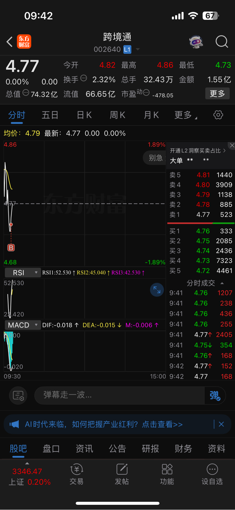
Task: Tap the back arrow icon
Action: click(x=9, y=42)
